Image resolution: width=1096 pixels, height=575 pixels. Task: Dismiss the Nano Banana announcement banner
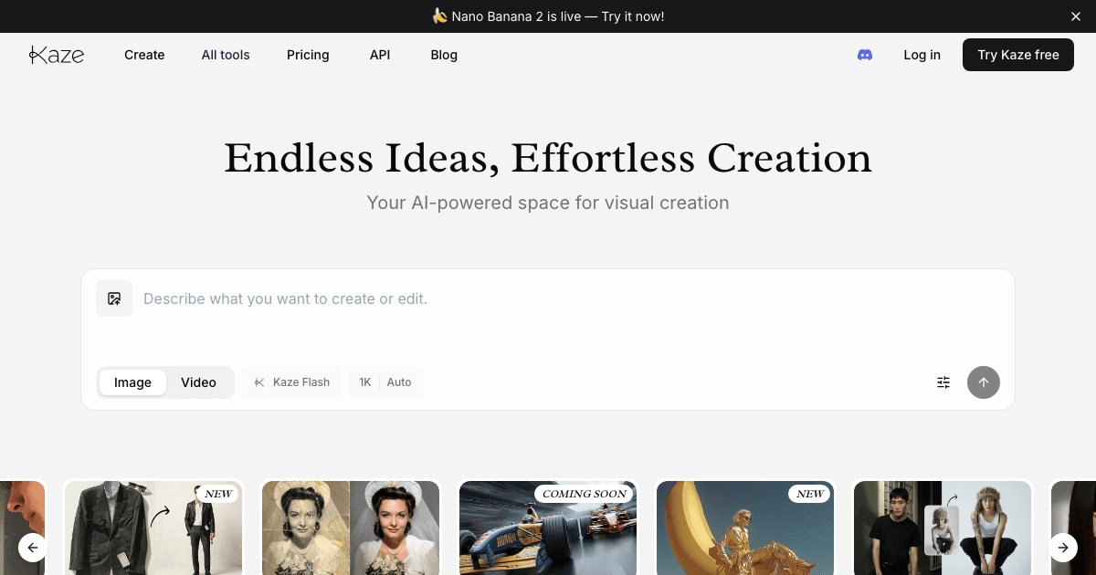point(1076,16)
